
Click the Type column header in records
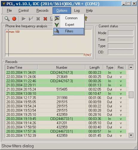coord(110,67)
